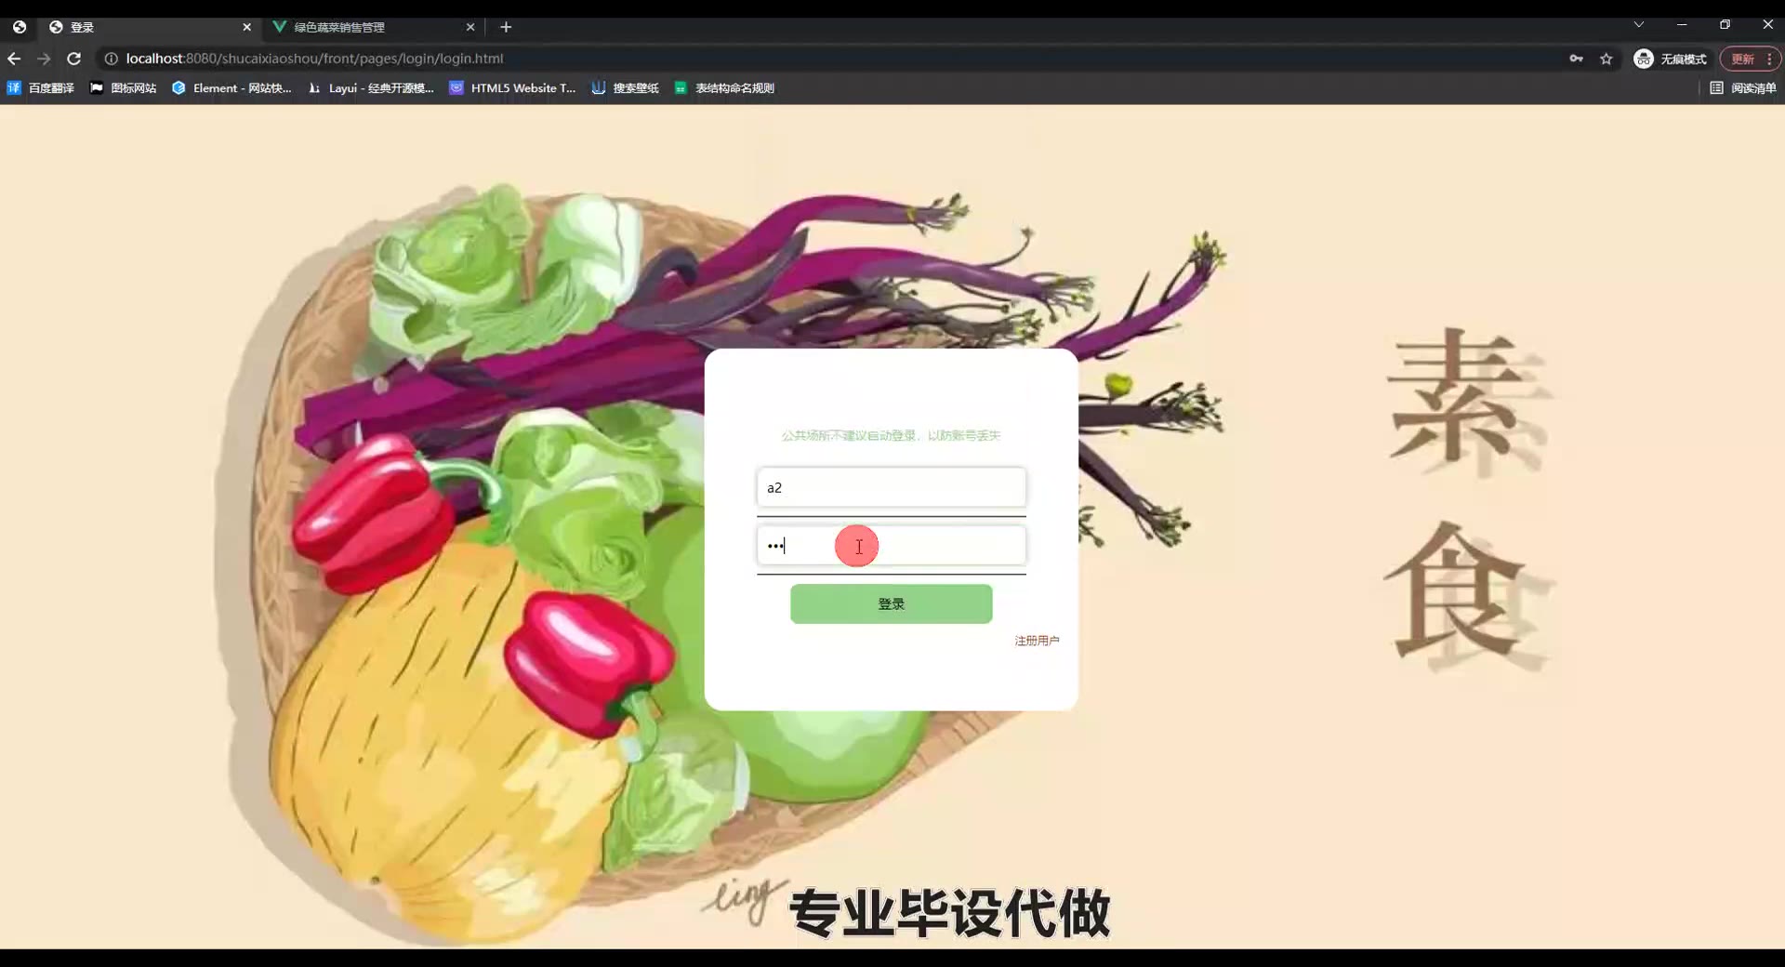
Task: Click the address bar URL
Action: point(314,59)
